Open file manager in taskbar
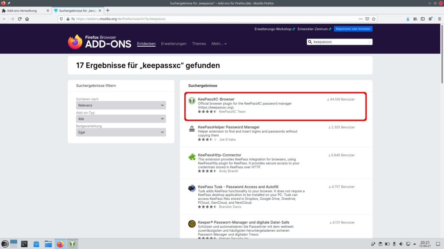 coord(48,244)
